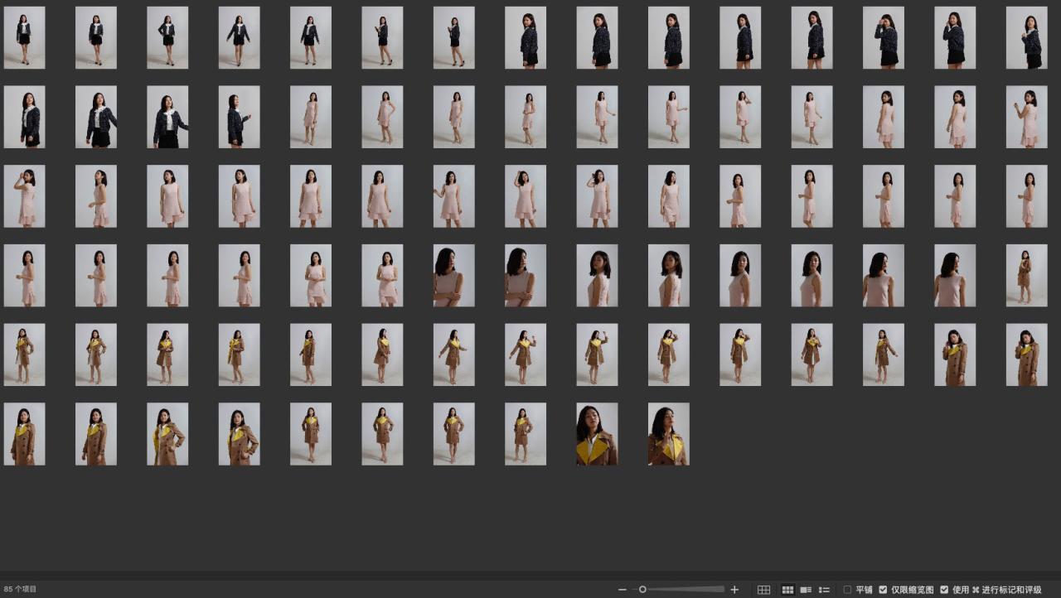The height and width of the screenshot is (598, 1061).
Task: Toggle the 使用 ⌘ 进行标记和评级 checkbox
Action: (x=944, y=590)
